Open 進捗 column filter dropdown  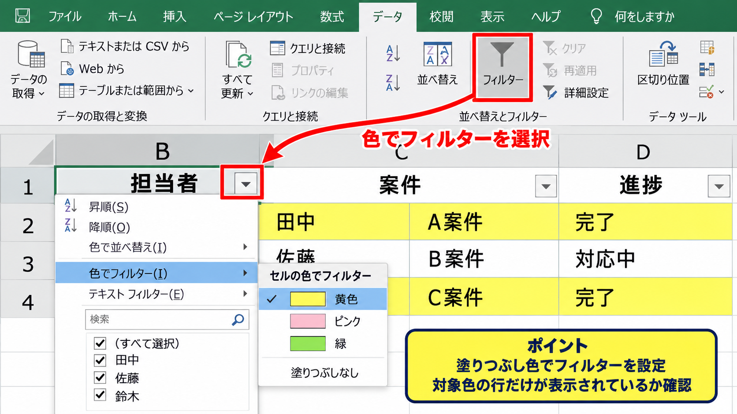click(x=719, y=186)
